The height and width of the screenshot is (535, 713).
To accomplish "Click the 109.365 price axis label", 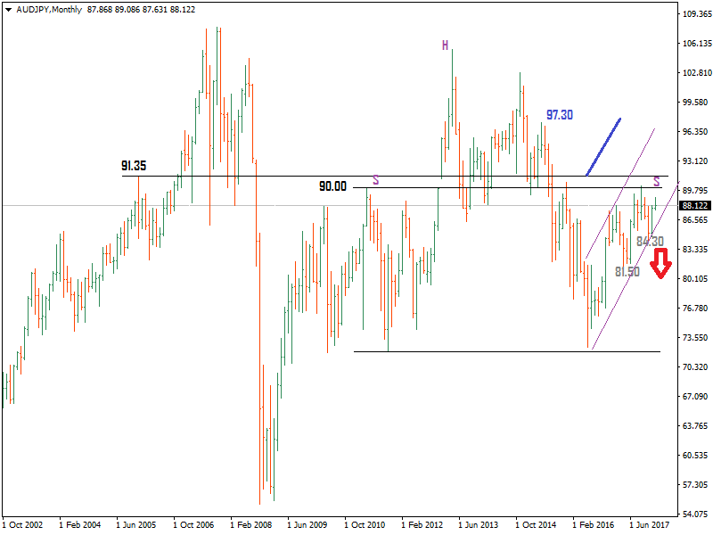I will click(697, 14).
